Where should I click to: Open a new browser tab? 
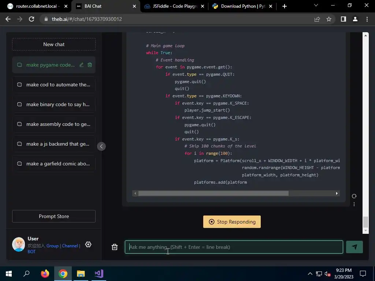click(x=284, y=6)
